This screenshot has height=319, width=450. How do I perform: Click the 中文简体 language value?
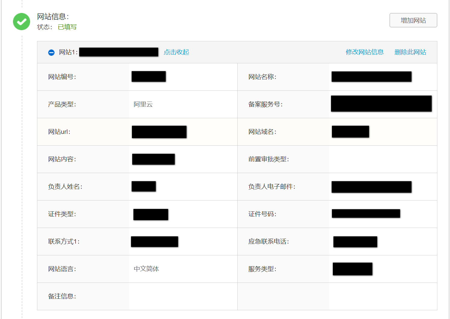146,269
